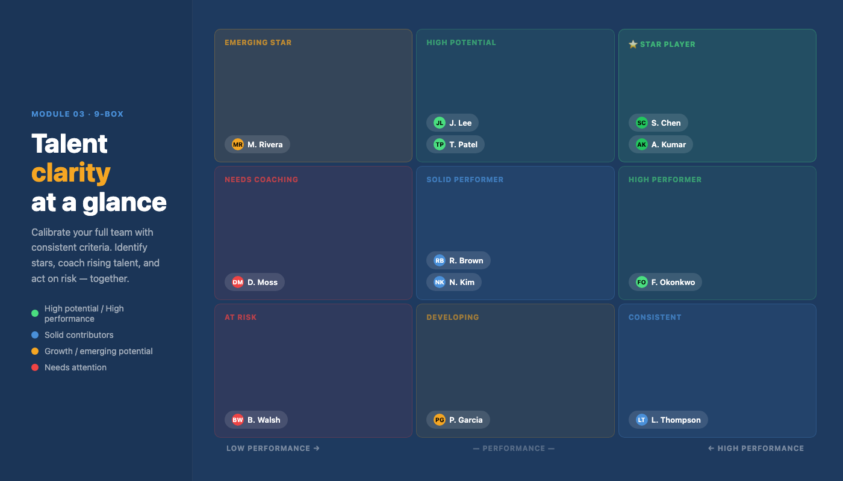Open the S. Chen name chip
The height and width of the screenshot is (481, 843).
tap(658, 123)
